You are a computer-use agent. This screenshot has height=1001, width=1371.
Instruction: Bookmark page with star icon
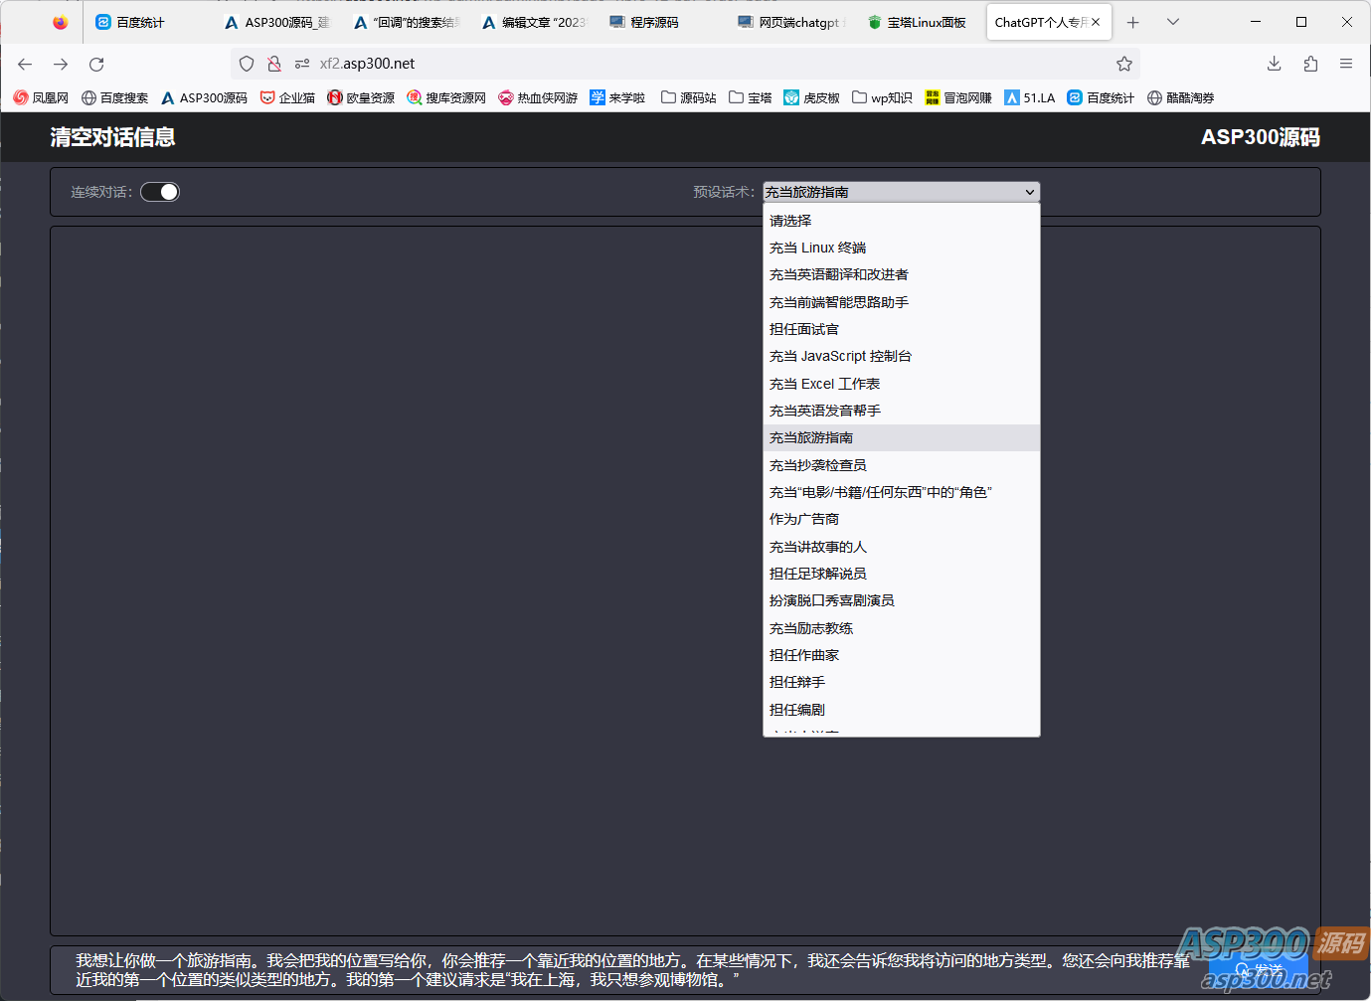point(1124,64)
